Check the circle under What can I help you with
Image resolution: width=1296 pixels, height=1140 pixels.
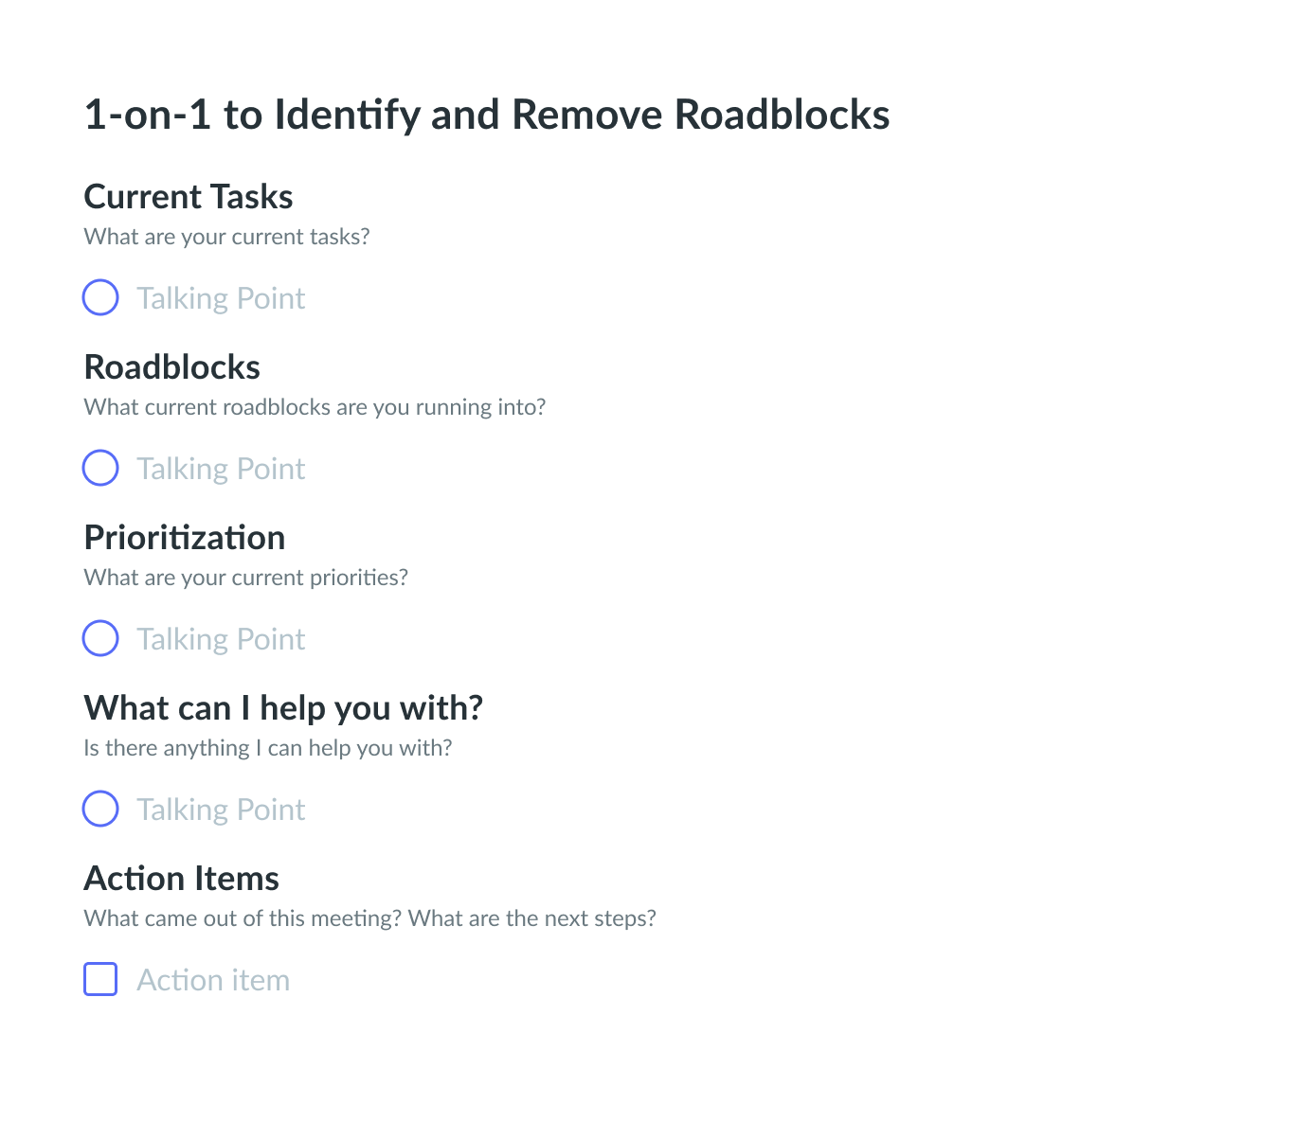coord(100,809)
